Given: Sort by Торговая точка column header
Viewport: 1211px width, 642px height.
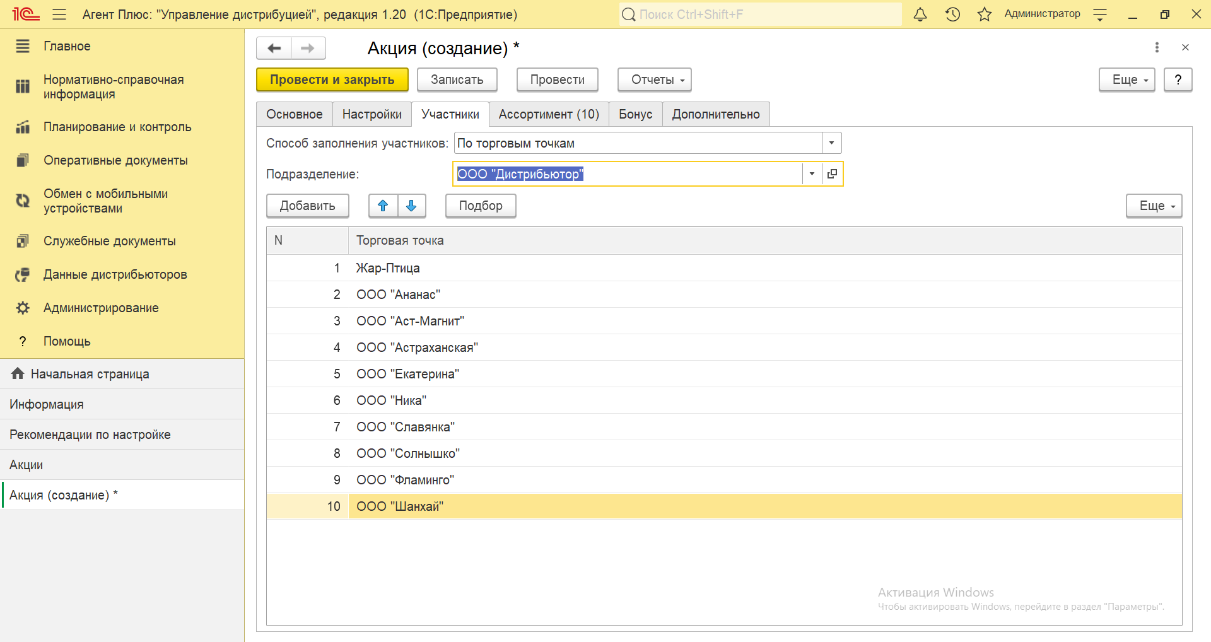Looking at the screenshot, I should (x=765, y=240).
